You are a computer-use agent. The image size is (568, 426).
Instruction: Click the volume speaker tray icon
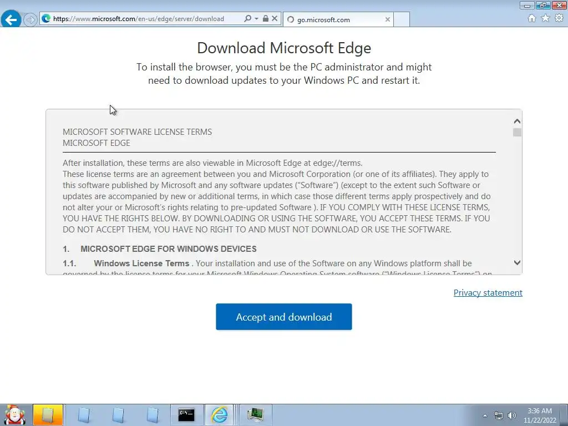pyautogui.click(x=512, y=415)
